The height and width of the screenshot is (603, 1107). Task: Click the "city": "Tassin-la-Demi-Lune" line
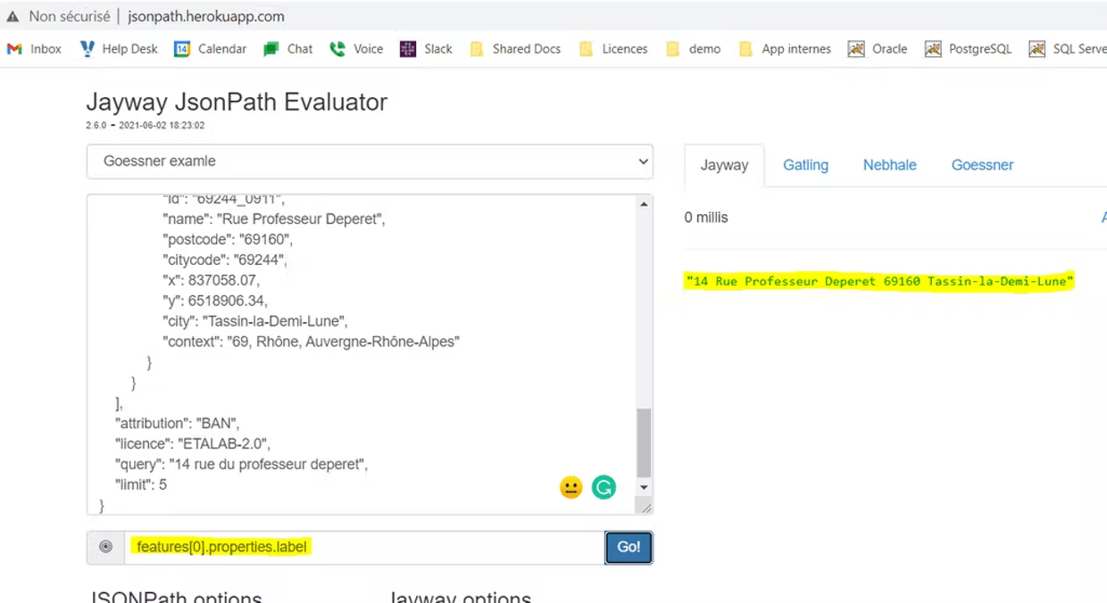click(254, 321)
